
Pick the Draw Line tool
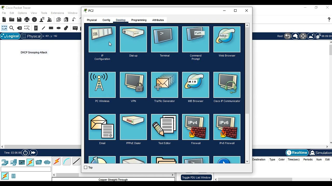[x=43, y=28]
